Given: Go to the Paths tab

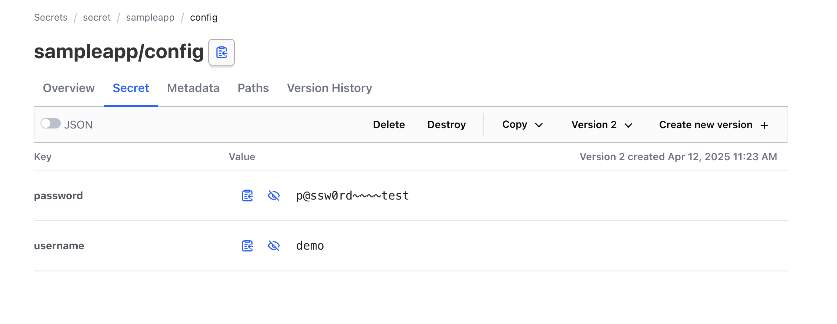Looking at the screenshot, I should (253, 88).
